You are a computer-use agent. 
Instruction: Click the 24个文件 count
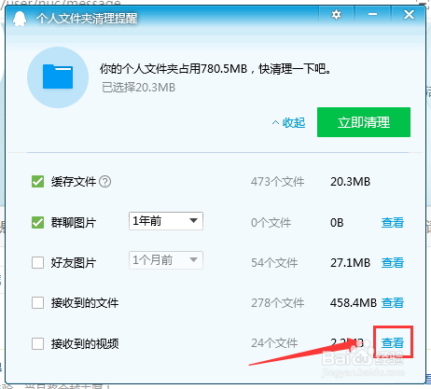pyautogui.click(x=274, y=343)
